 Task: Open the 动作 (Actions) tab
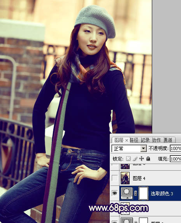click(x=156, y=140)
